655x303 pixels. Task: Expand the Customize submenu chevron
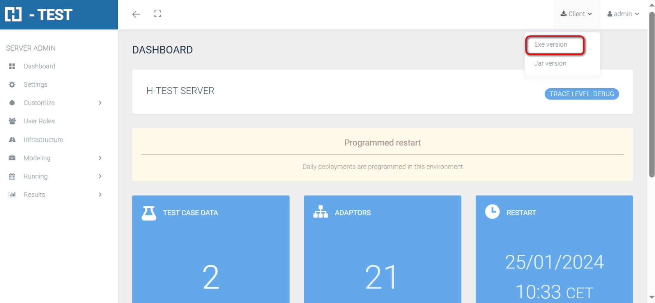(x=100, y=103)
